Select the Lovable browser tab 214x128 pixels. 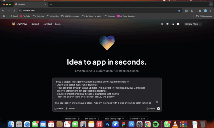(x=31, y=4)
